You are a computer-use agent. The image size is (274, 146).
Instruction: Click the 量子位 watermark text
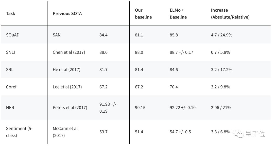coord(255,134)
